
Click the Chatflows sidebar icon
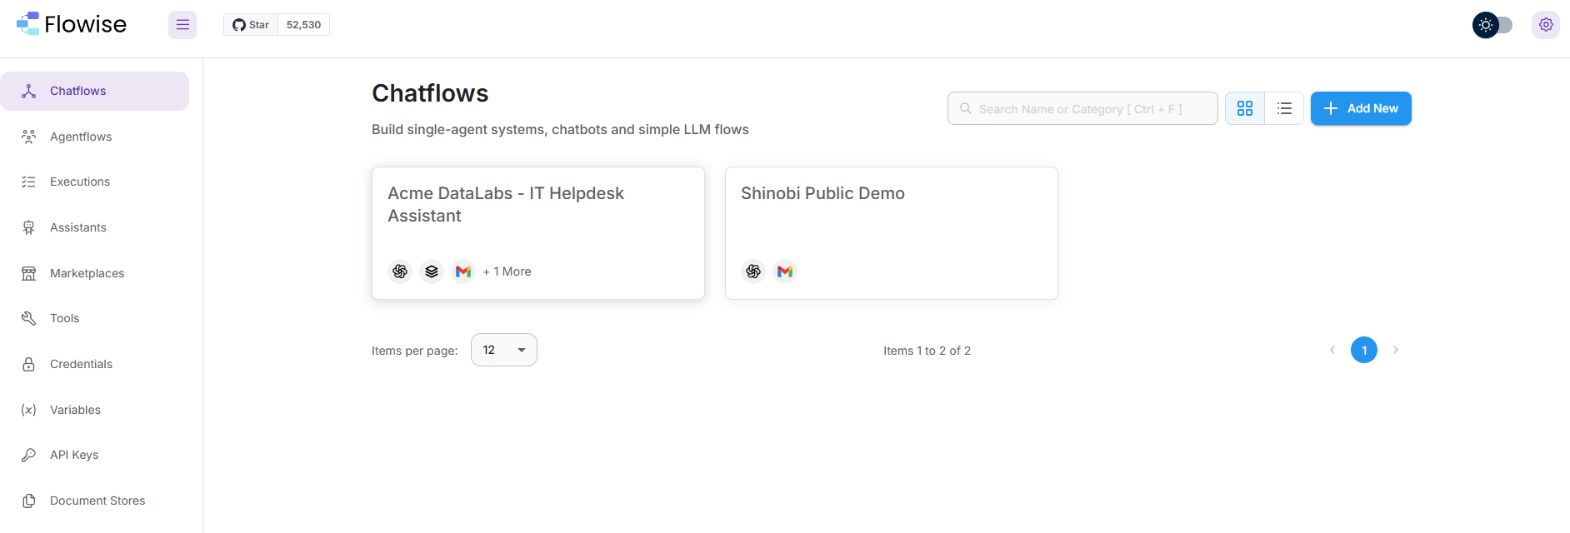click(x=29, y=91)
